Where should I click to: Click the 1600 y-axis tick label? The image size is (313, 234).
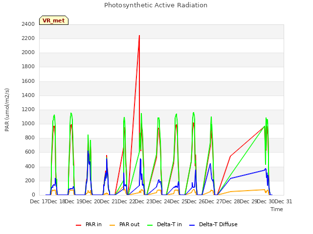(x=28, y=81)
